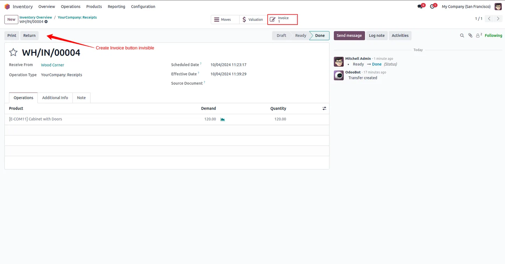505x264 pixels.
Task: Open the Inventory app home icon
Action: pyautogui.click(x=7, y=7)
